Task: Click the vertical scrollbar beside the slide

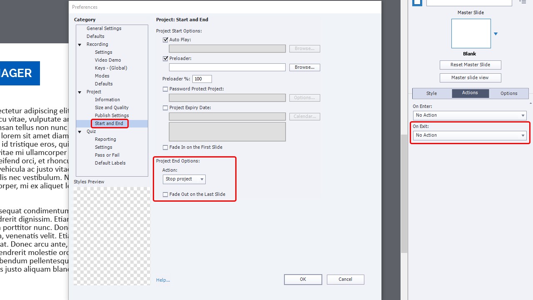Action: [404, 194]
